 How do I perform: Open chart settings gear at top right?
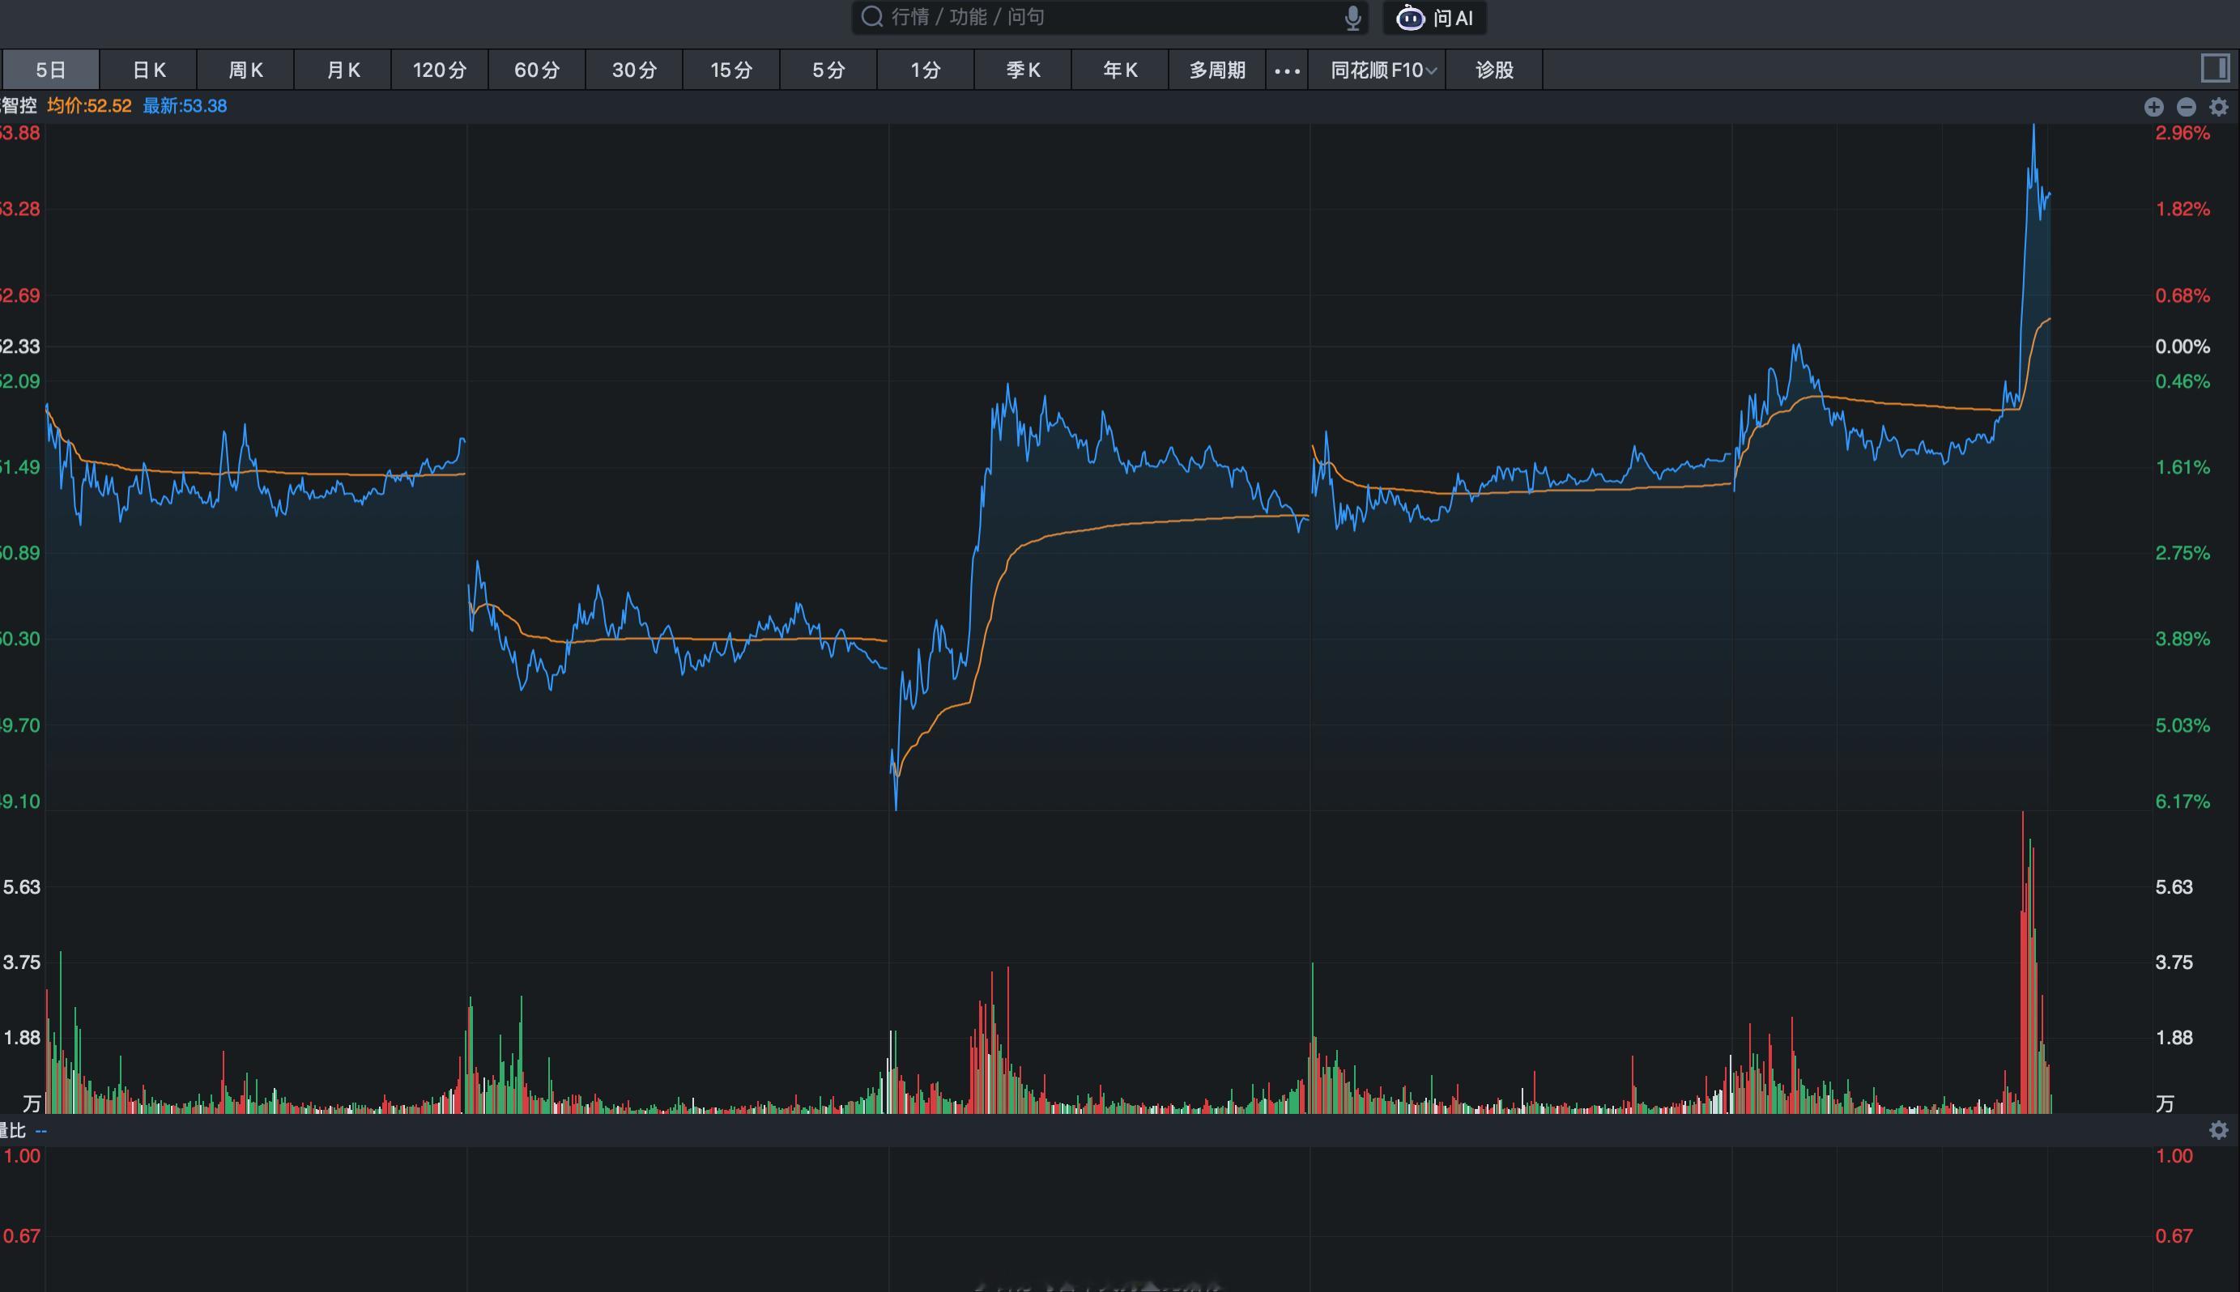(2219, 107)
